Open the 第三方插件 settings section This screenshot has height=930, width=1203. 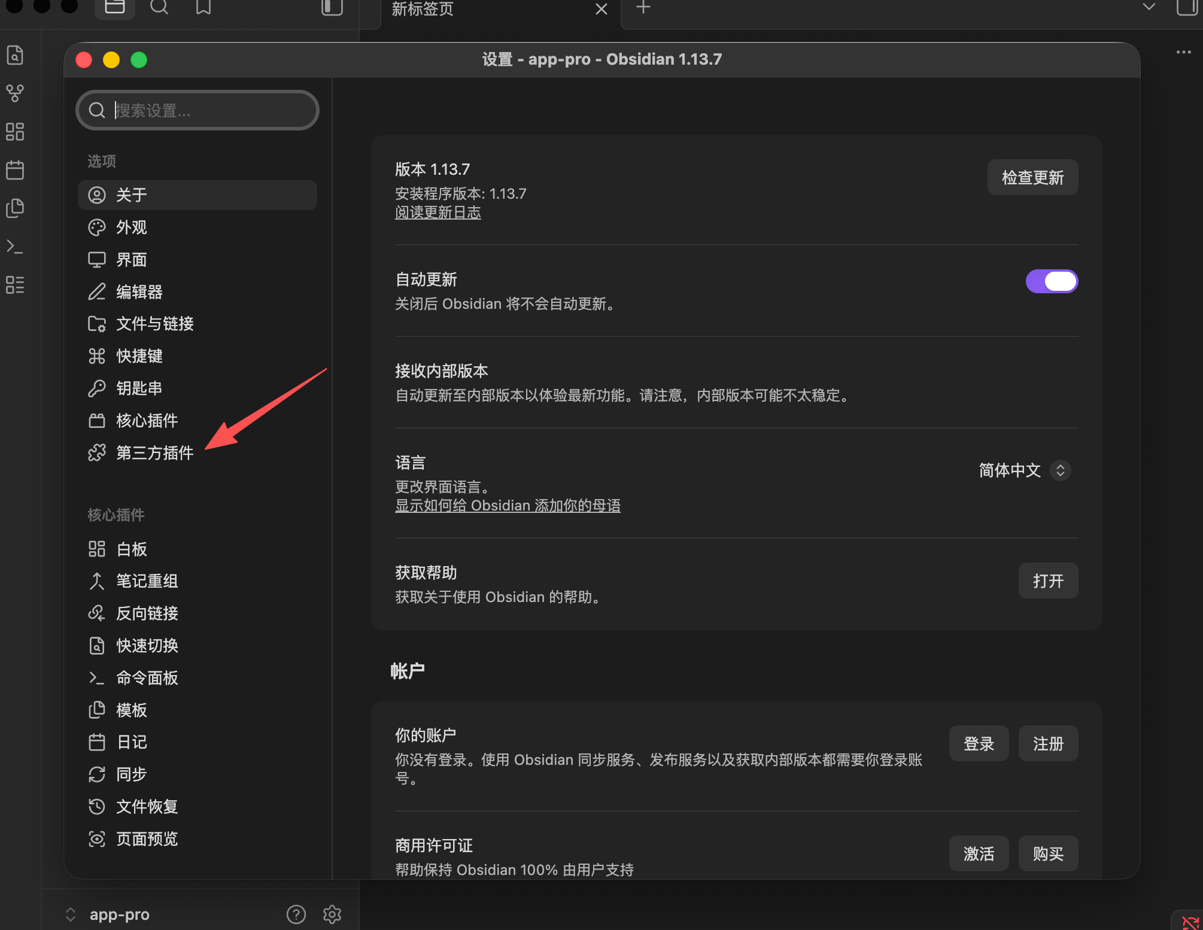198,453
